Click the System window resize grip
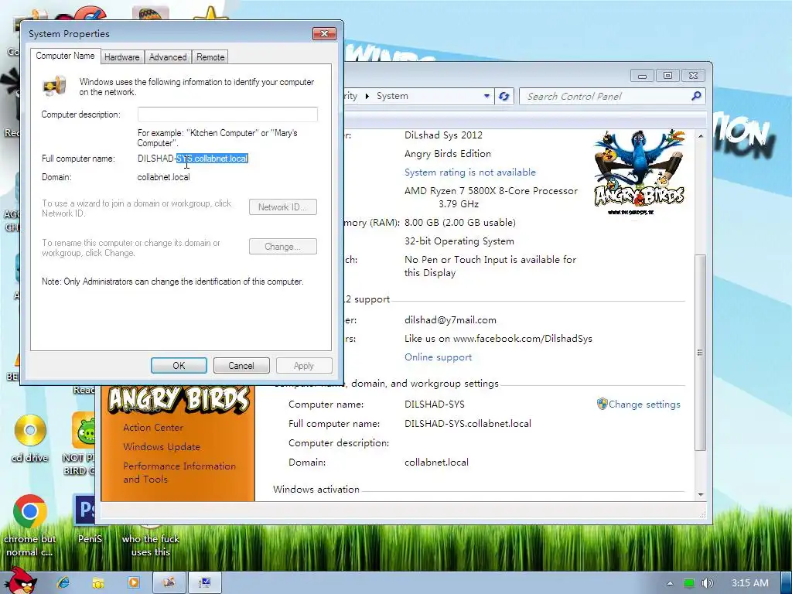The width and height of the screenshot is (792, 594). [x=702, y=514]
